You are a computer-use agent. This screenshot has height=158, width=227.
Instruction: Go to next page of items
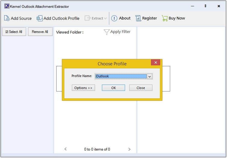(x=129, y=149)
